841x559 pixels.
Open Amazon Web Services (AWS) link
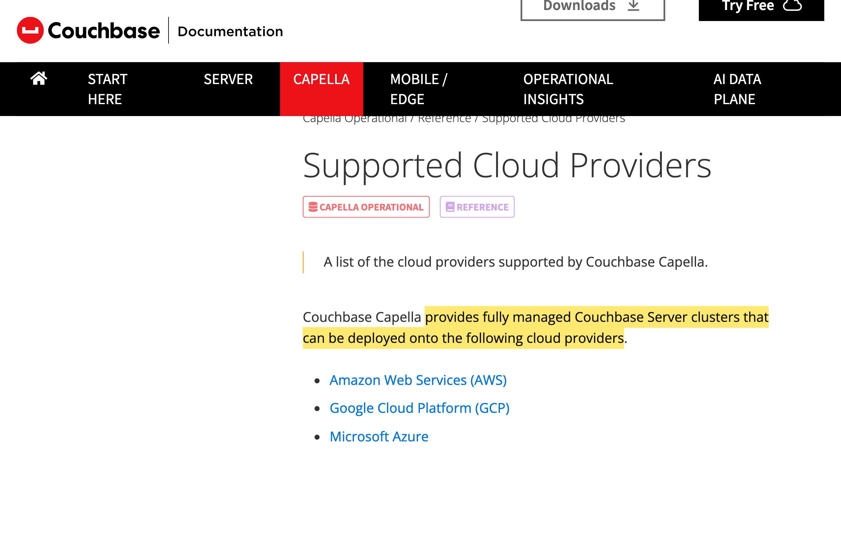418,380
